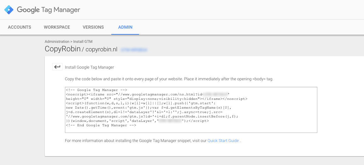
Task: Open the ACCOUNTS tab
Action: pyautogui.click(x=20, y=27)
